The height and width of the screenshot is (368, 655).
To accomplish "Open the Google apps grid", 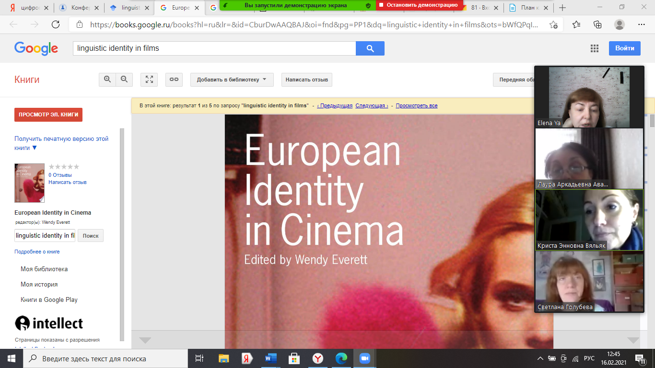I will click(595, 48).
